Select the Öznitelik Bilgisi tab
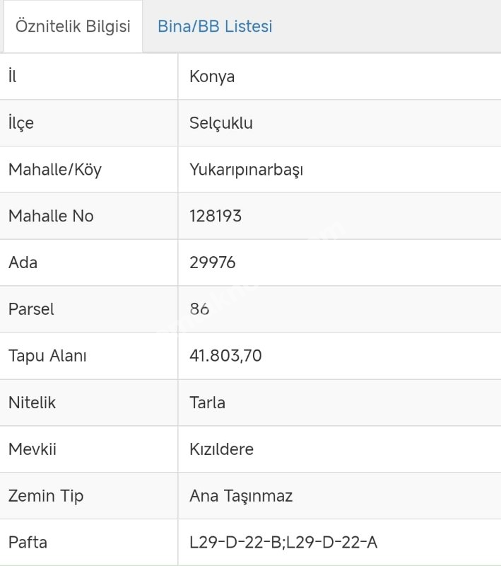The height and width of the screenshot is (566, 501). [73, 27]
